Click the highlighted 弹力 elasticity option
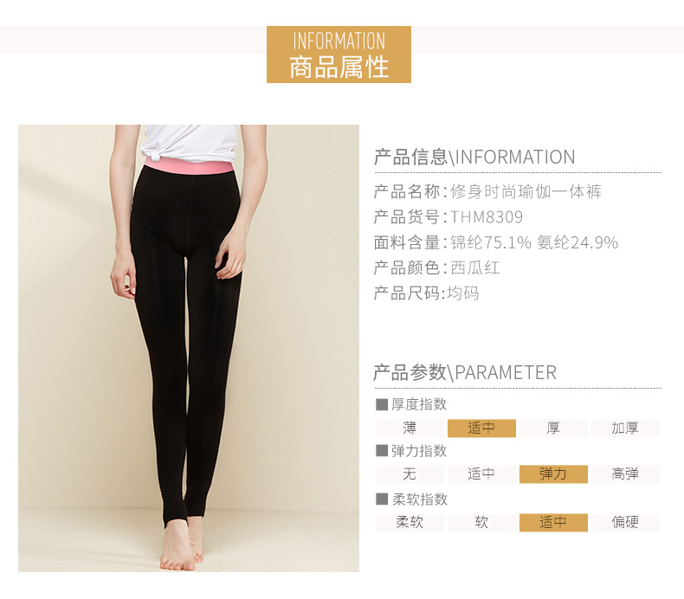The width and height of the screenshot is (684, 599). coord(553,474)
